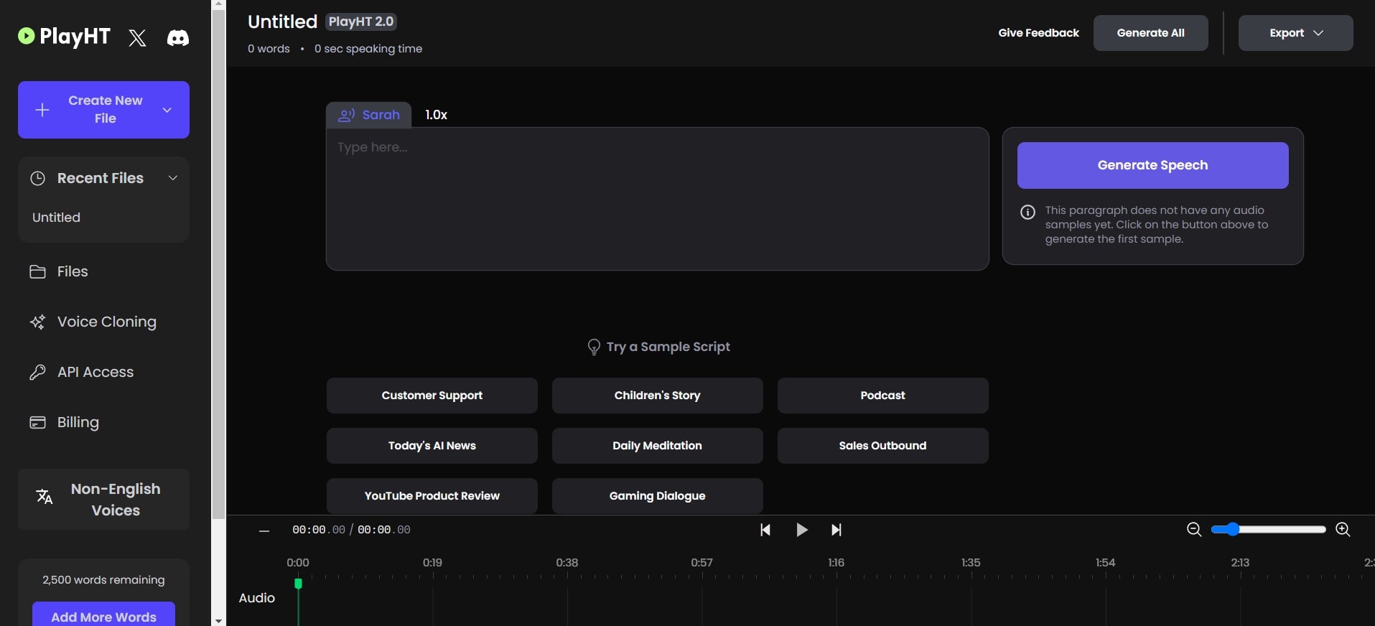Zoom in the timeline with magnifier icon

(1343, 529)
